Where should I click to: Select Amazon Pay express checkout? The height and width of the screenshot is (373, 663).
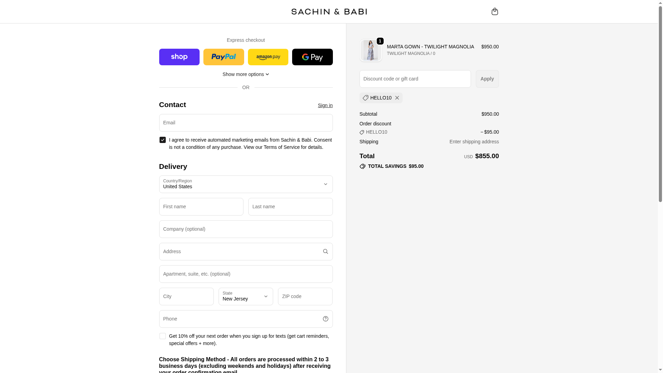[268, 57]
